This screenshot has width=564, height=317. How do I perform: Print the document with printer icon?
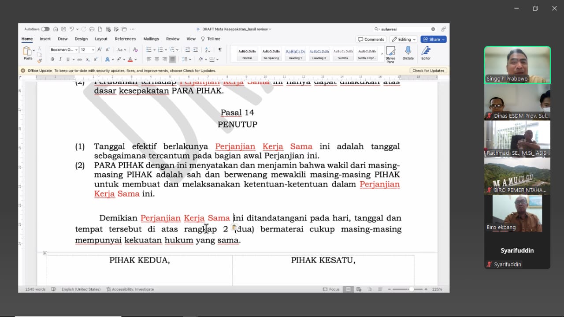click(x=92, y=29)
